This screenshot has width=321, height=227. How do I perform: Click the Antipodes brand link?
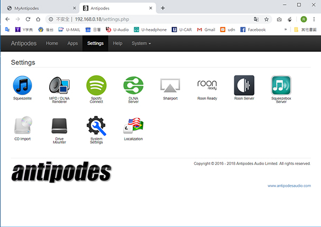24,43
